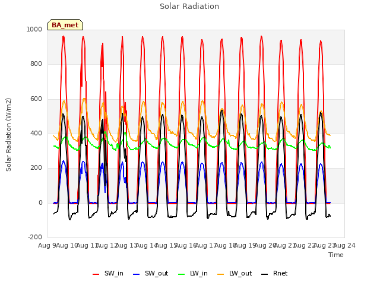The height and width of the screenshot is (285, 380).
Task: Toggle the Rnet legend entry
Action: point(274,273)
